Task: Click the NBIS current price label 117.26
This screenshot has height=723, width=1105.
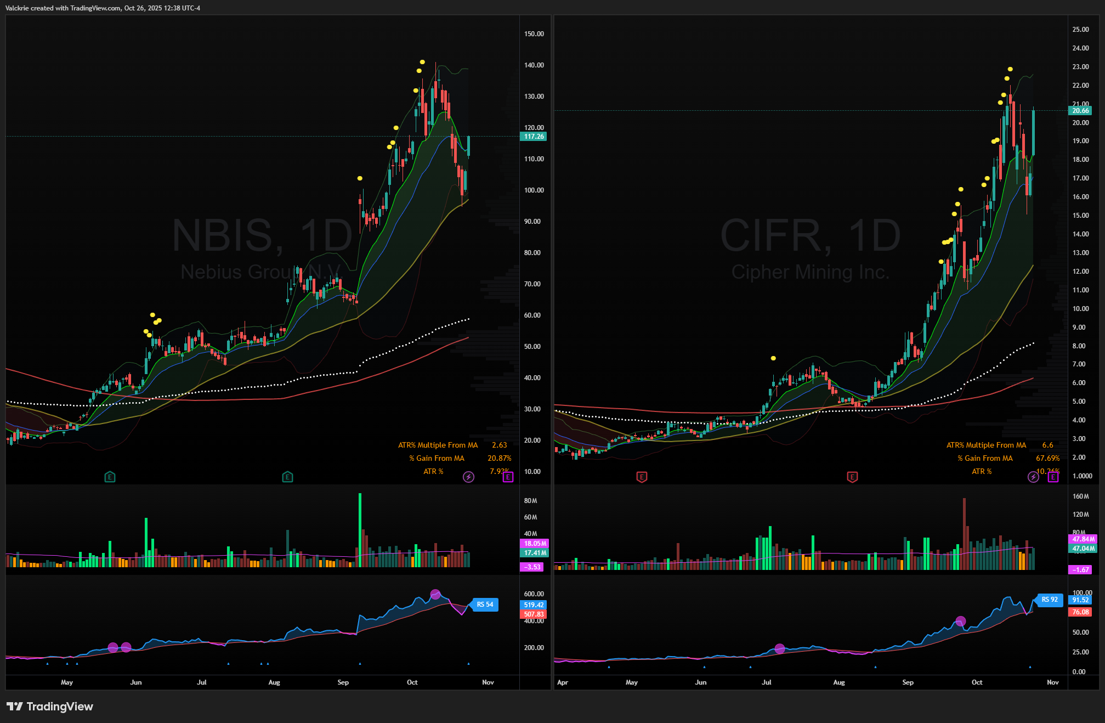Action: (534, 137)
